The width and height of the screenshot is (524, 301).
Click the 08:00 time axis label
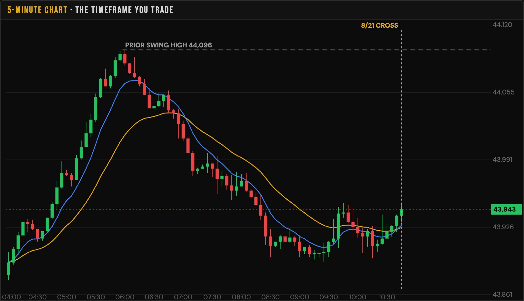241,297
